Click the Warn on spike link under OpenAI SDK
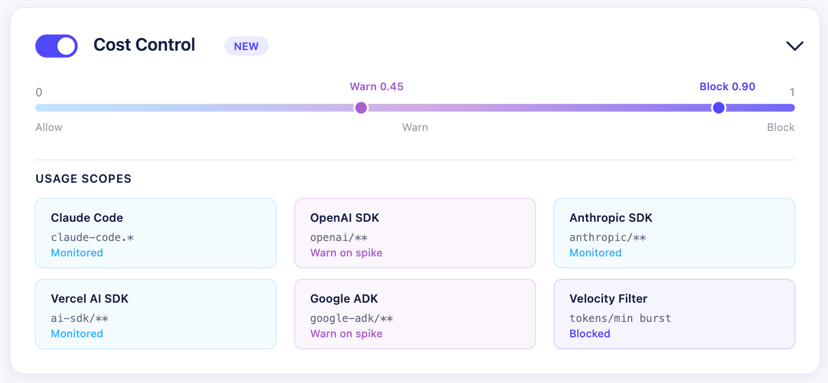The image size is (828, 383). click(x=346, y=253)
